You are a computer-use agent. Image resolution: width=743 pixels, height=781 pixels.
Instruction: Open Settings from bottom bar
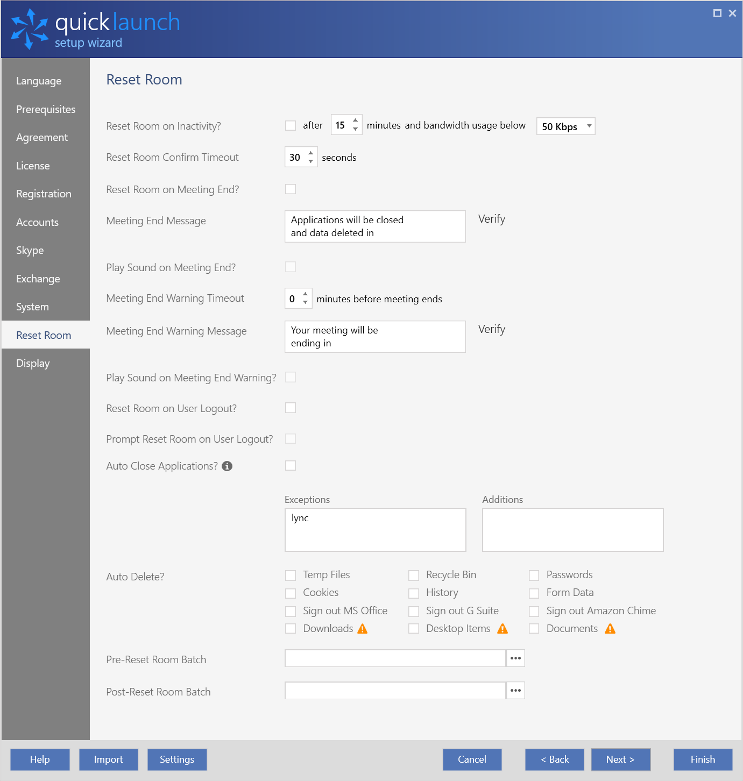[177, 759]
